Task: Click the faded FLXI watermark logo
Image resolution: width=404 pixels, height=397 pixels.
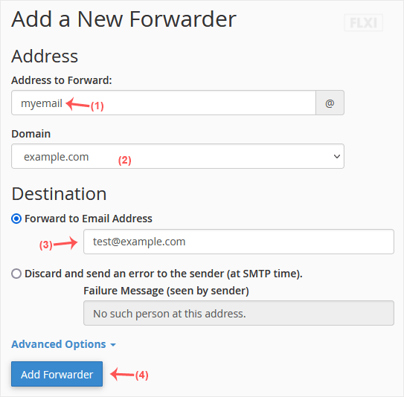Action: click(363, 22)
